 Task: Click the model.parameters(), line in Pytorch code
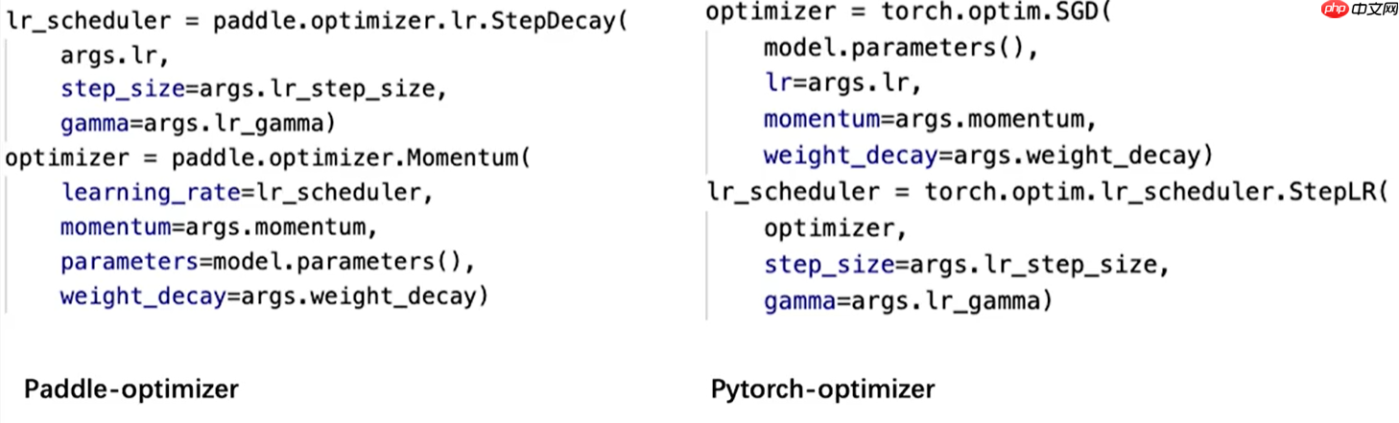tap(900, 48)
